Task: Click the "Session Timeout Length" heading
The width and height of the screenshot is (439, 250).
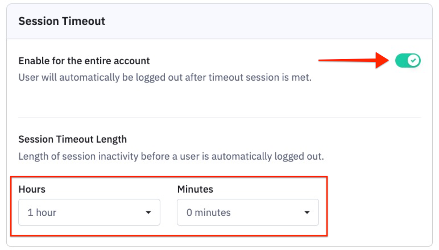Action: coord(73,139)
